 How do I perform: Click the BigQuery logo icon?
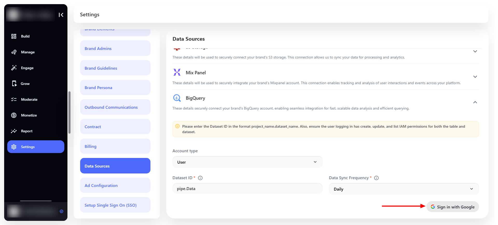tap(177, 98)
